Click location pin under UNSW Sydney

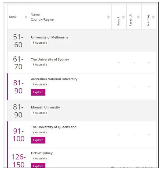pos(34,158)
